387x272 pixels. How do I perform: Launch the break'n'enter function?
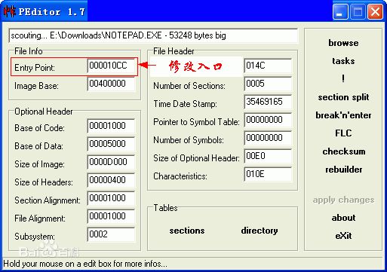pyautogui.click(x=343, y=115)
